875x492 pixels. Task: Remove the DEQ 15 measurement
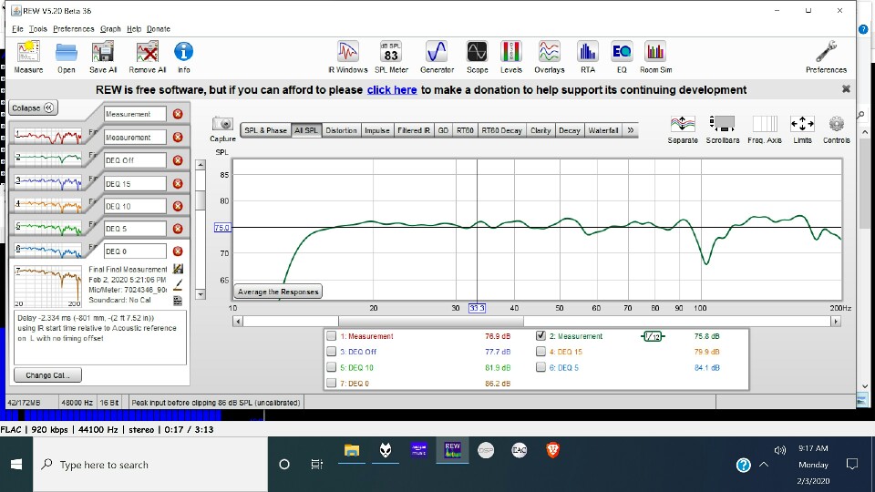(178, 183)
